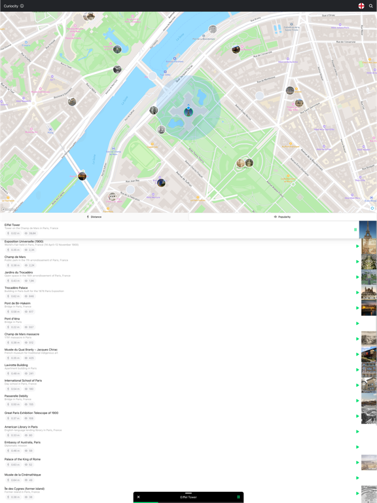The height and width of the screenshot is (503, 377).
Task: Play Exposition Universelle (1900) audio
Action: pyautogui.click(x=357, y=246)
